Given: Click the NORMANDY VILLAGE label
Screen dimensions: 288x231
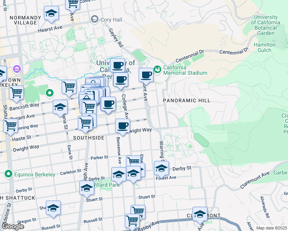Looking at the screenshot, I should pyautogui.click(x=25, y=20).
